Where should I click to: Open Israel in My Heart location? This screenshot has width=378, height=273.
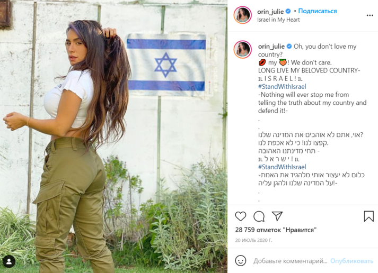click(x=278, y=20)
